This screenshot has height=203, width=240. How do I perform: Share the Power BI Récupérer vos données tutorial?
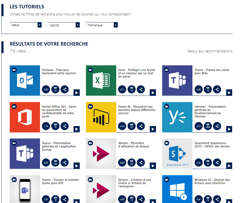(141, 126)
